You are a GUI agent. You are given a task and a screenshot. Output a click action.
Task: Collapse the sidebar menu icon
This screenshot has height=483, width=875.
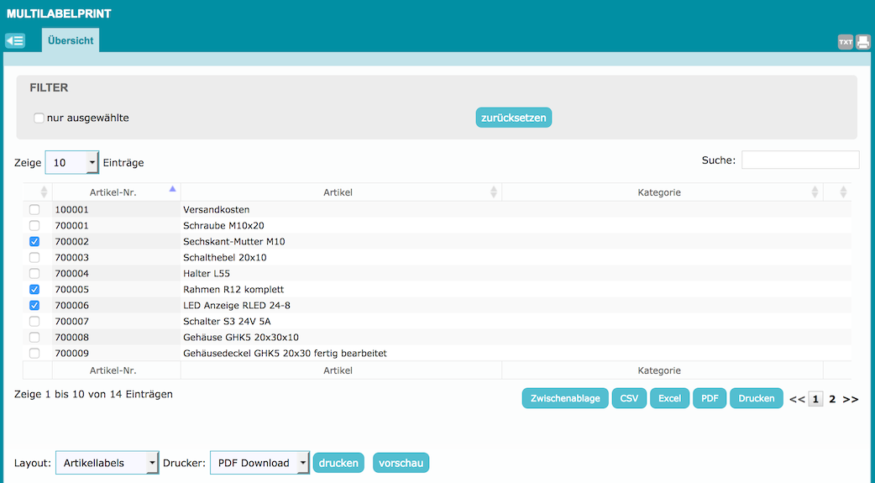[15, 40]
